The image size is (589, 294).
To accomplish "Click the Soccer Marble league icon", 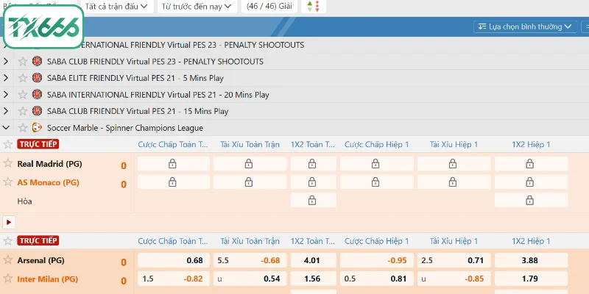I will [x=37, y=128].
